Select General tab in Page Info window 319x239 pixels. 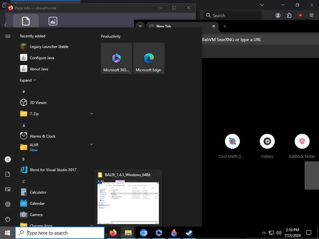pyautogui.click(x=26, y=21)
